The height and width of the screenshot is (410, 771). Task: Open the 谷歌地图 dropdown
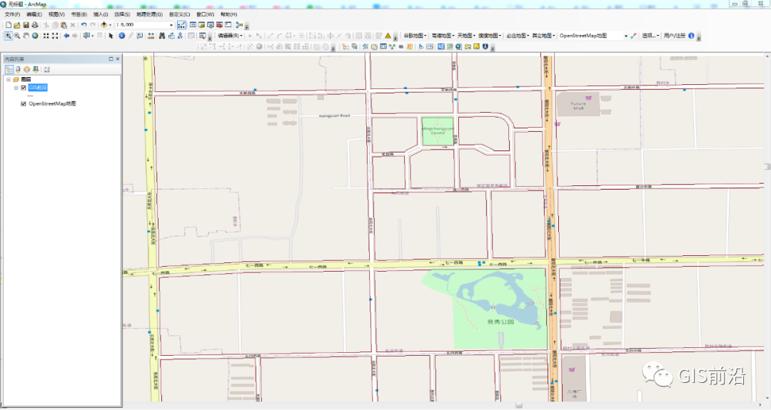tap(415, 36)
